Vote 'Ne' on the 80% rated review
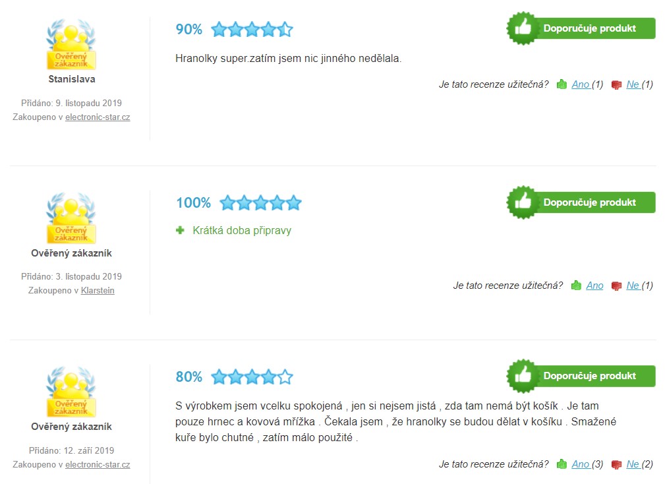The image size is (665, 484). click(x=633, y=464)
